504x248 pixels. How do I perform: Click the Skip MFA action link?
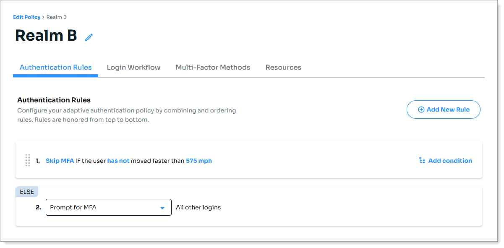point(60,161)
